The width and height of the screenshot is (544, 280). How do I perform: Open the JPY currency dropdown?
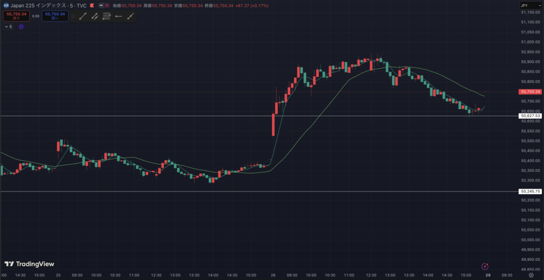pos(530,5)
